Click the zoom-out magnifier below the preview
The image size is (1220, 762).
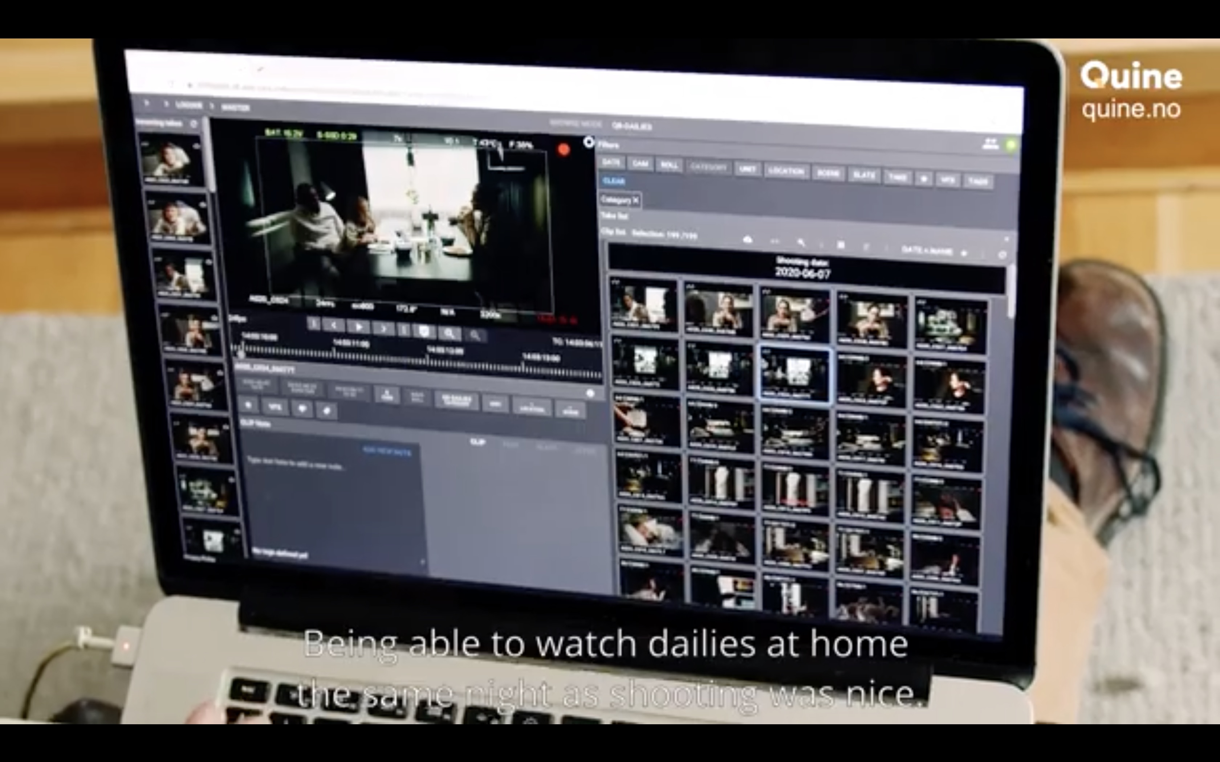475,335
